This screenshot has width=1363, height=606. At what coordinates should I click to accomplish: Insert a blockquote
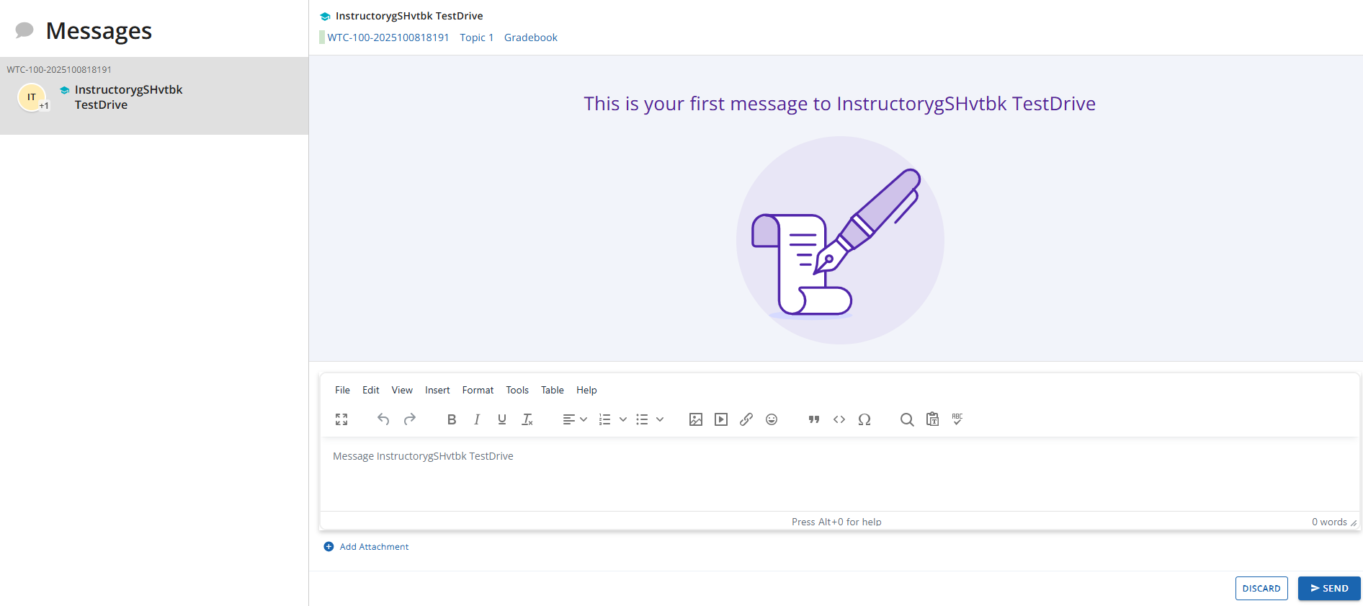(x=814, y=419)
